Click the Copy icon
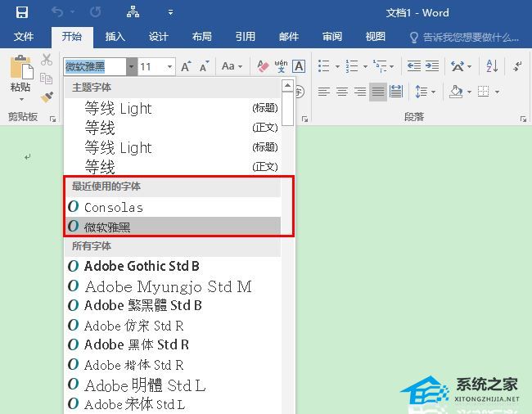 pyautogui.click(x=46, y=79)
